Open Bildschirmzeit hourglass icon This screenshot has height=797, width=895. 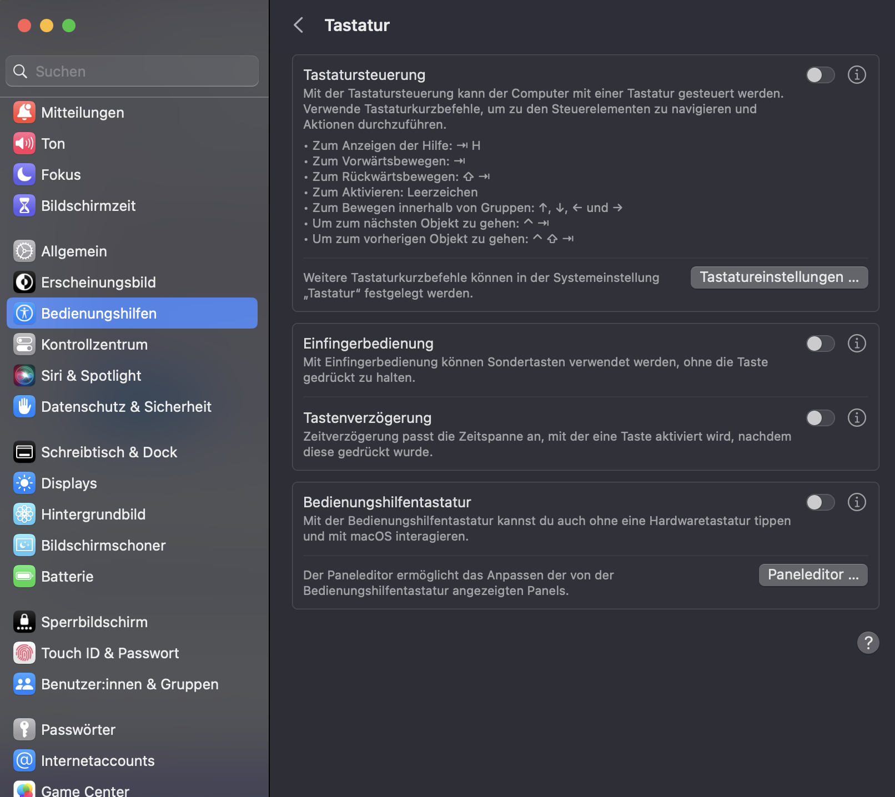click(x=24, y=206)
